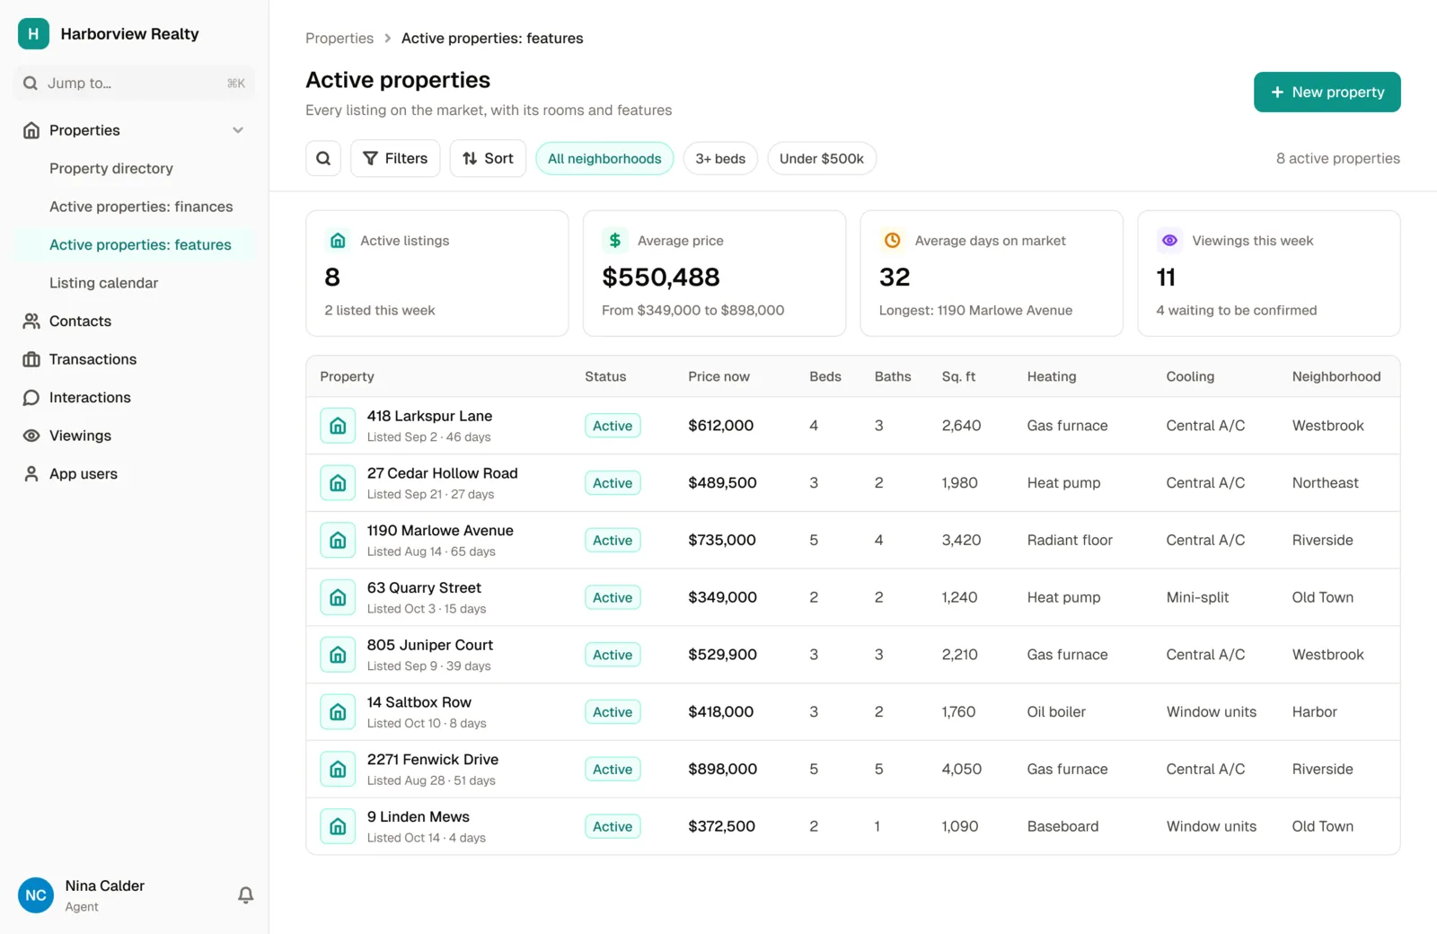
Task: Click the Neighborhood column header
Action: click(x=1336, y=376)
